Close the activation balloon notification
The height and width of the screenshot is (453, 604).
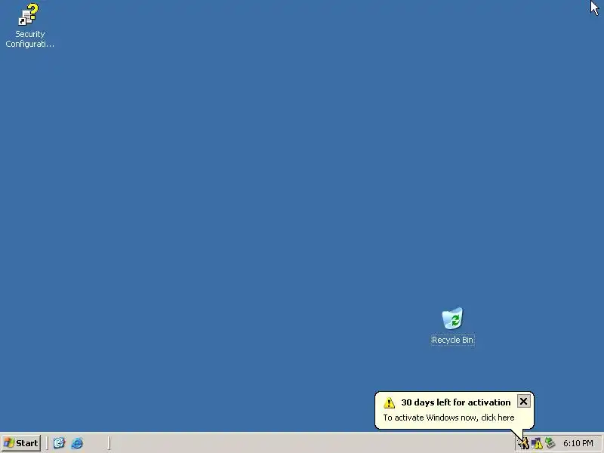point(523,402)
